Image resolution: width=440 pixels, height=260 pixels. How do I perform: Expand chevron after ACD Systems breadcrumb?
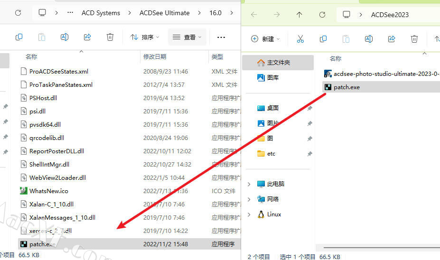pyautogui.click(x=130, y=13)
